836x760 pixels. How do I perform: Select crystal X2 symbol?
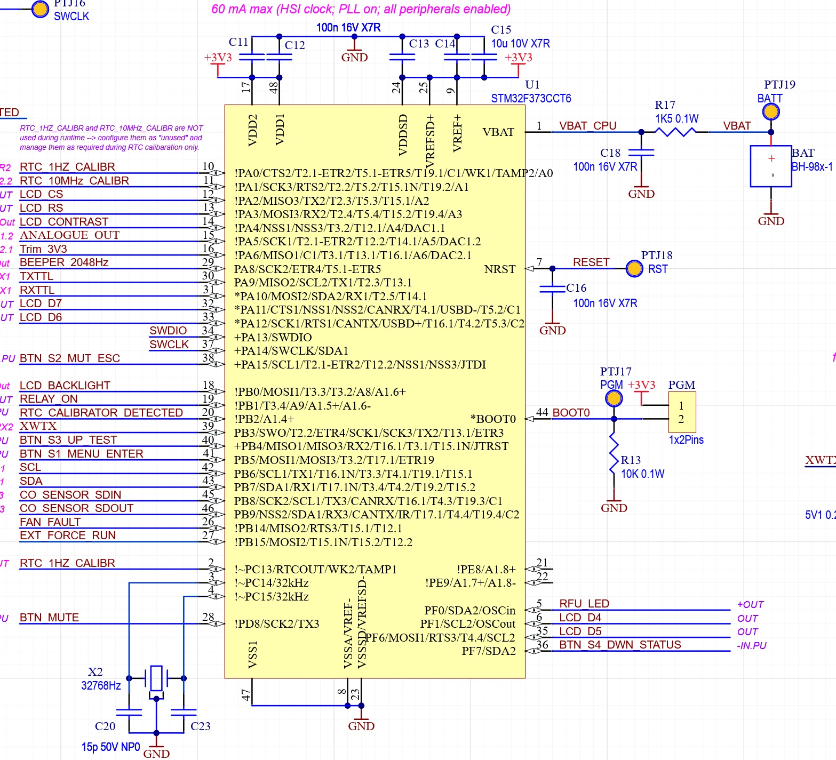(x=156, y=678)
